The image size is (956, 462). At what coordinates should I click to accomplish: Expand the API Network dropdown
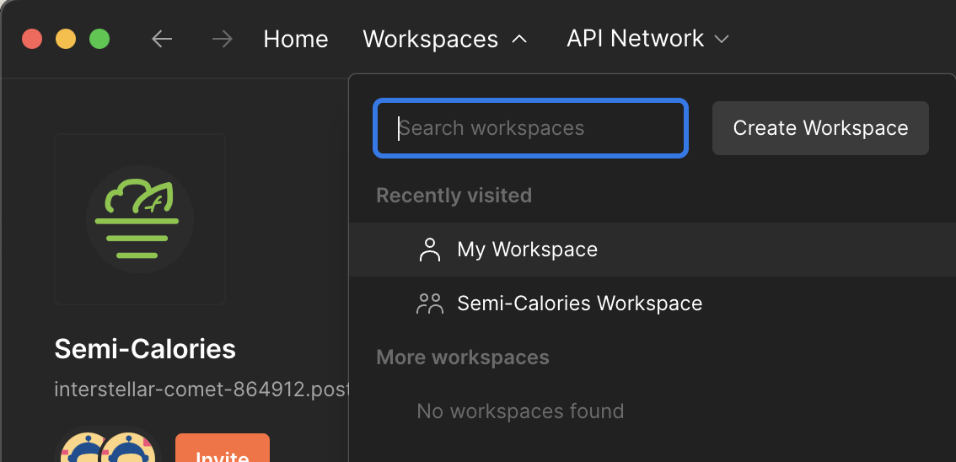647,39
